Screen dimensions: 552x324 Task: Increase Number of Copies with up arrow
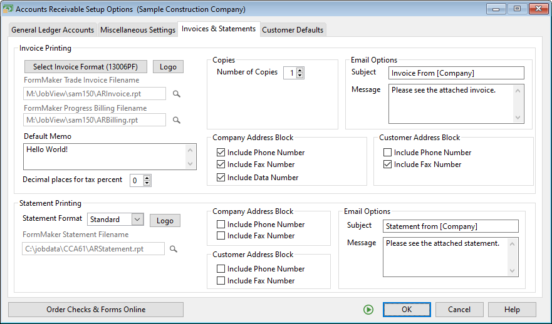[x=299, y=70]
